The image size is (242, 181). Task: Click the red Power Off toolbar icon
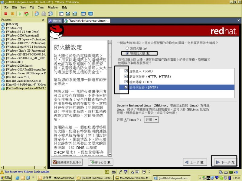6,14
